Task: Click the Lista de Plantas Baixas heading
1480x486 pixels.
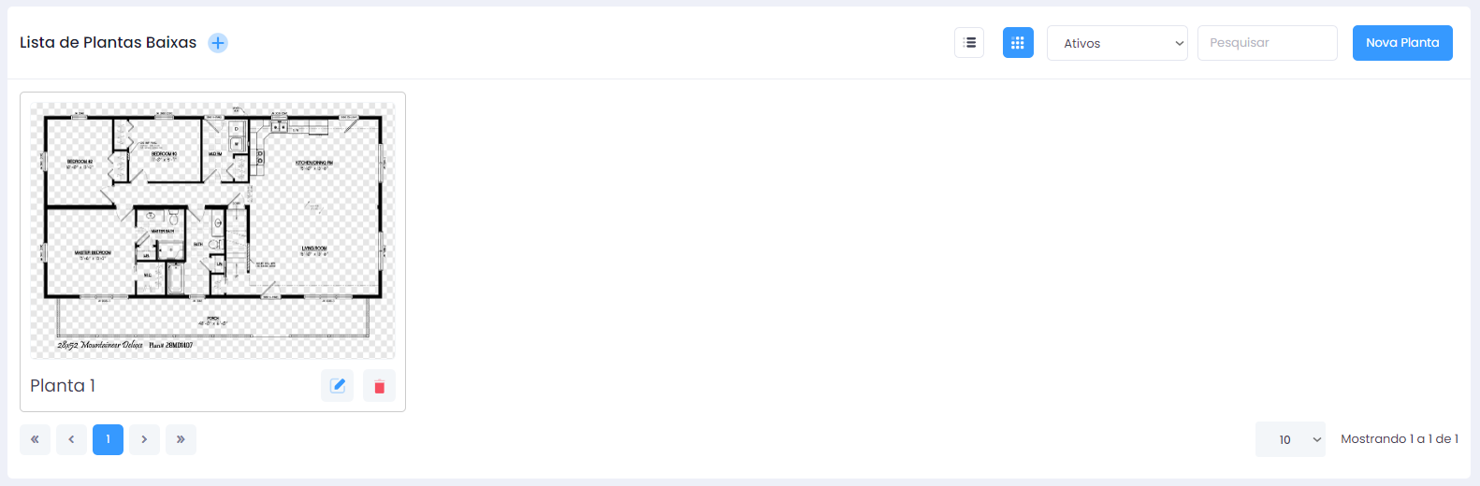Action: tap(109, 43)
